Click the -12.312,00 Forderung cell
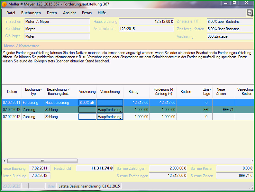 click(163, 103)
